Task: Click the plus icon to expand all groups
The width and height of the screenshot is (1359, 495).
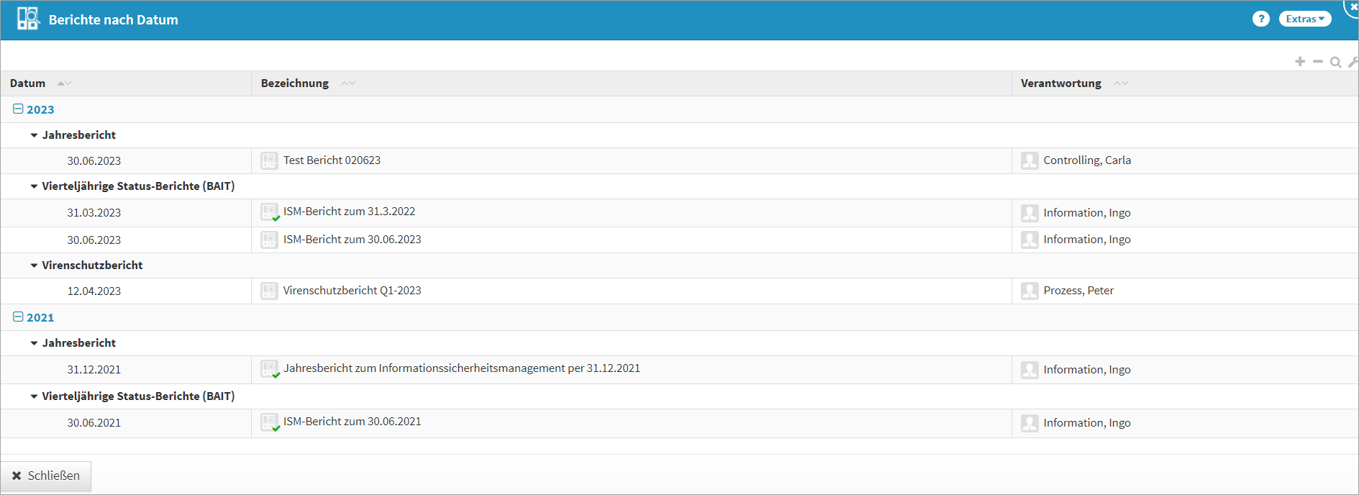Action: click(1299, 62)
